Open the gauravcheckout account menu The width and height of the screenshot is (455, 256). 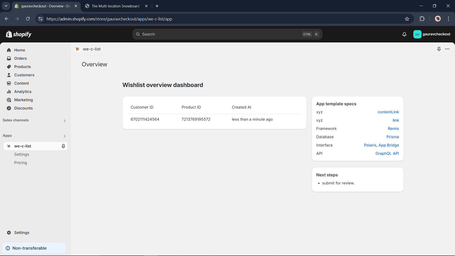click(432, 34)
